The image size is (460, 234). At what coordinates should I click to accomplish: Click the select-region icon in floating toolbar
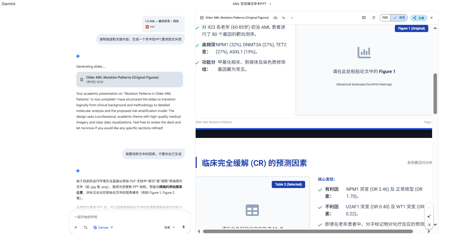pyautogui.click(x=429, y=225)
